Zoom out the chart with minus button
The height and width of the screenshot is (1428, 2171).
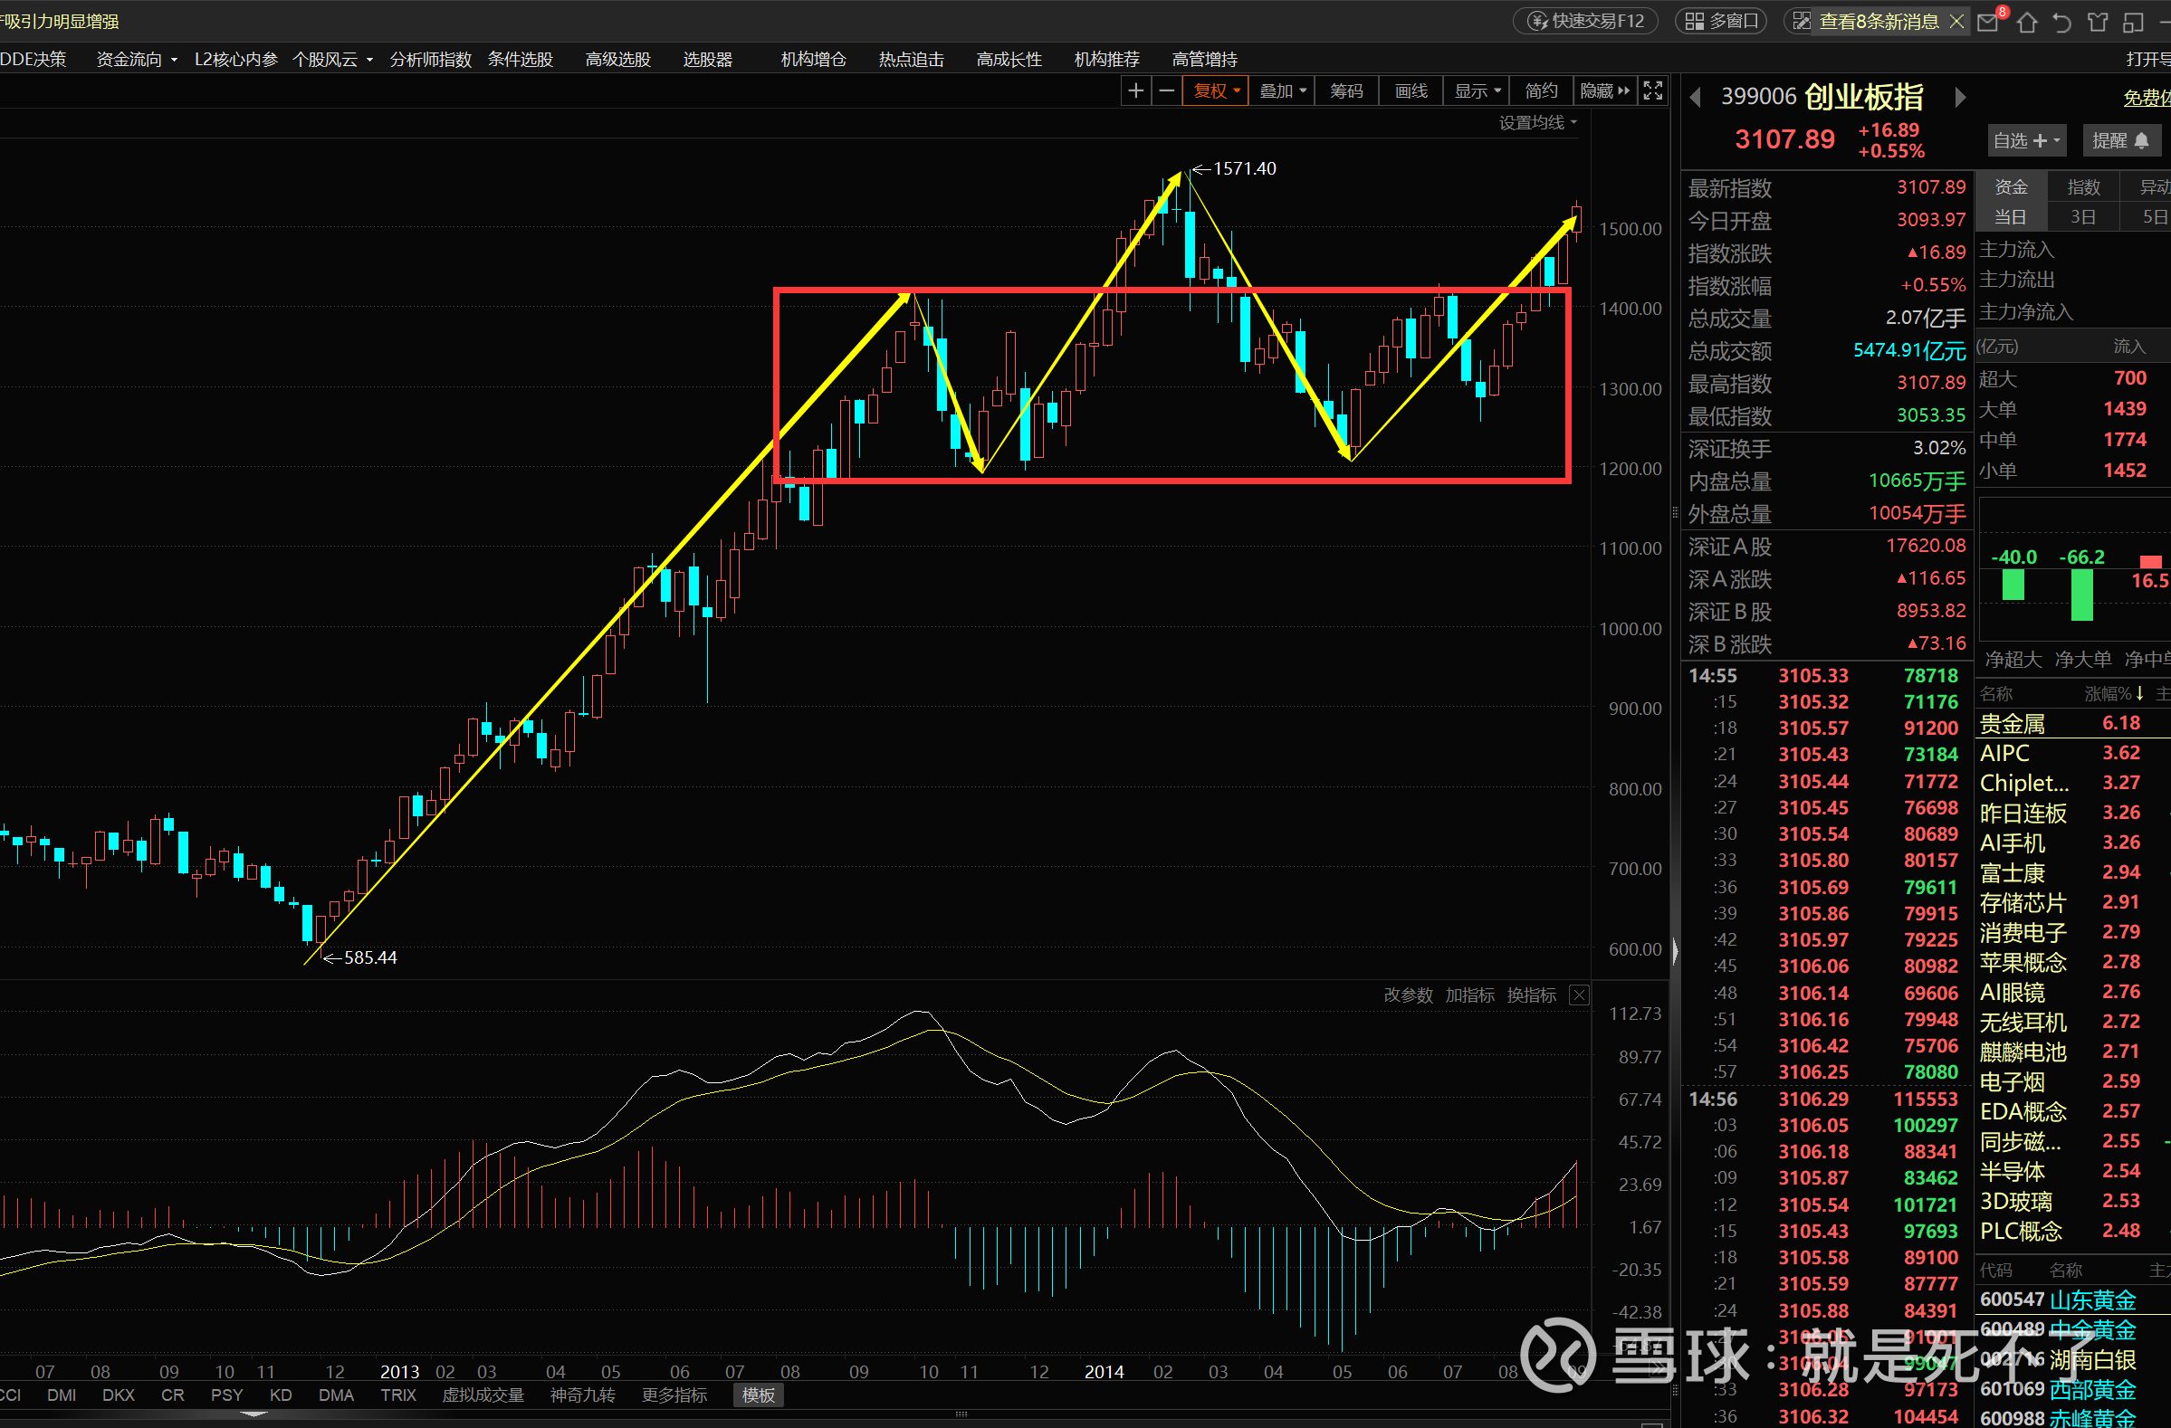pyautogui.click(x=1167, y=91)
